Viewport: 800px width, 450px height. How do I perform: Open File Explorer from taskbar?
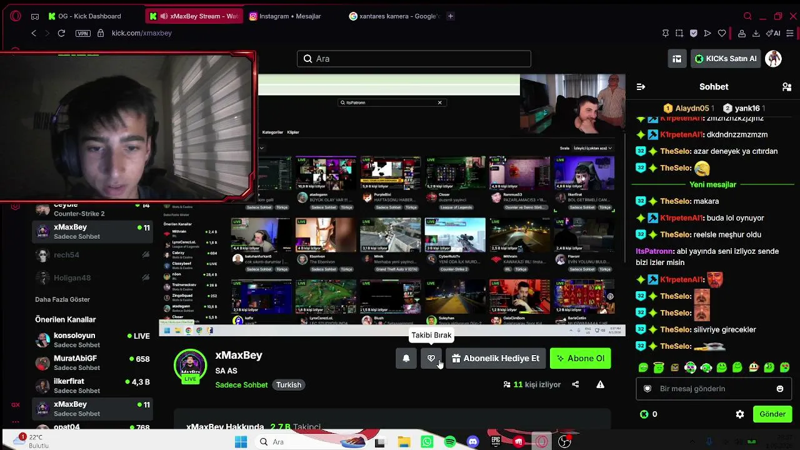[404, 442]
